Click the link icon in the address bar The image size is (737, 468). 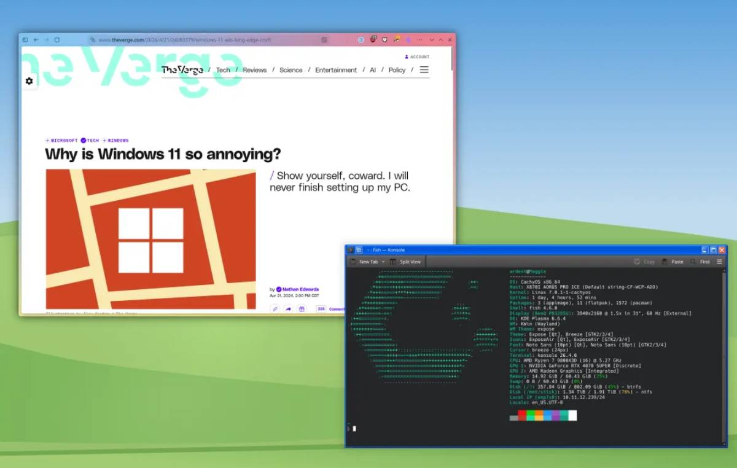(93, 40)
